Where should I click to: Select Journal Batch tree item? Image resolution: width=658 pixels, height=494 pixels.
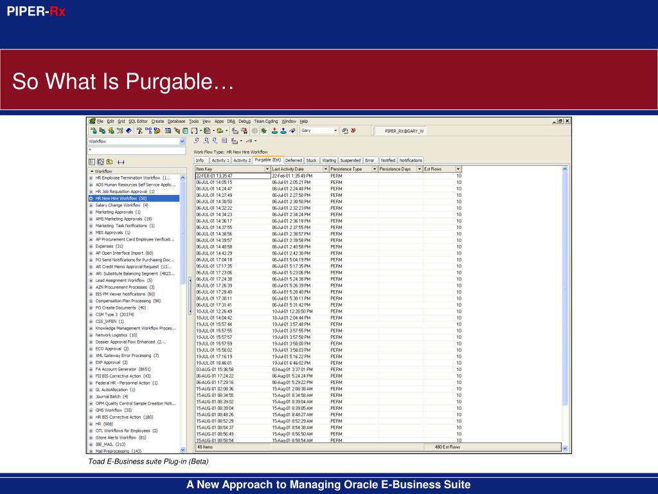(112, 396)
